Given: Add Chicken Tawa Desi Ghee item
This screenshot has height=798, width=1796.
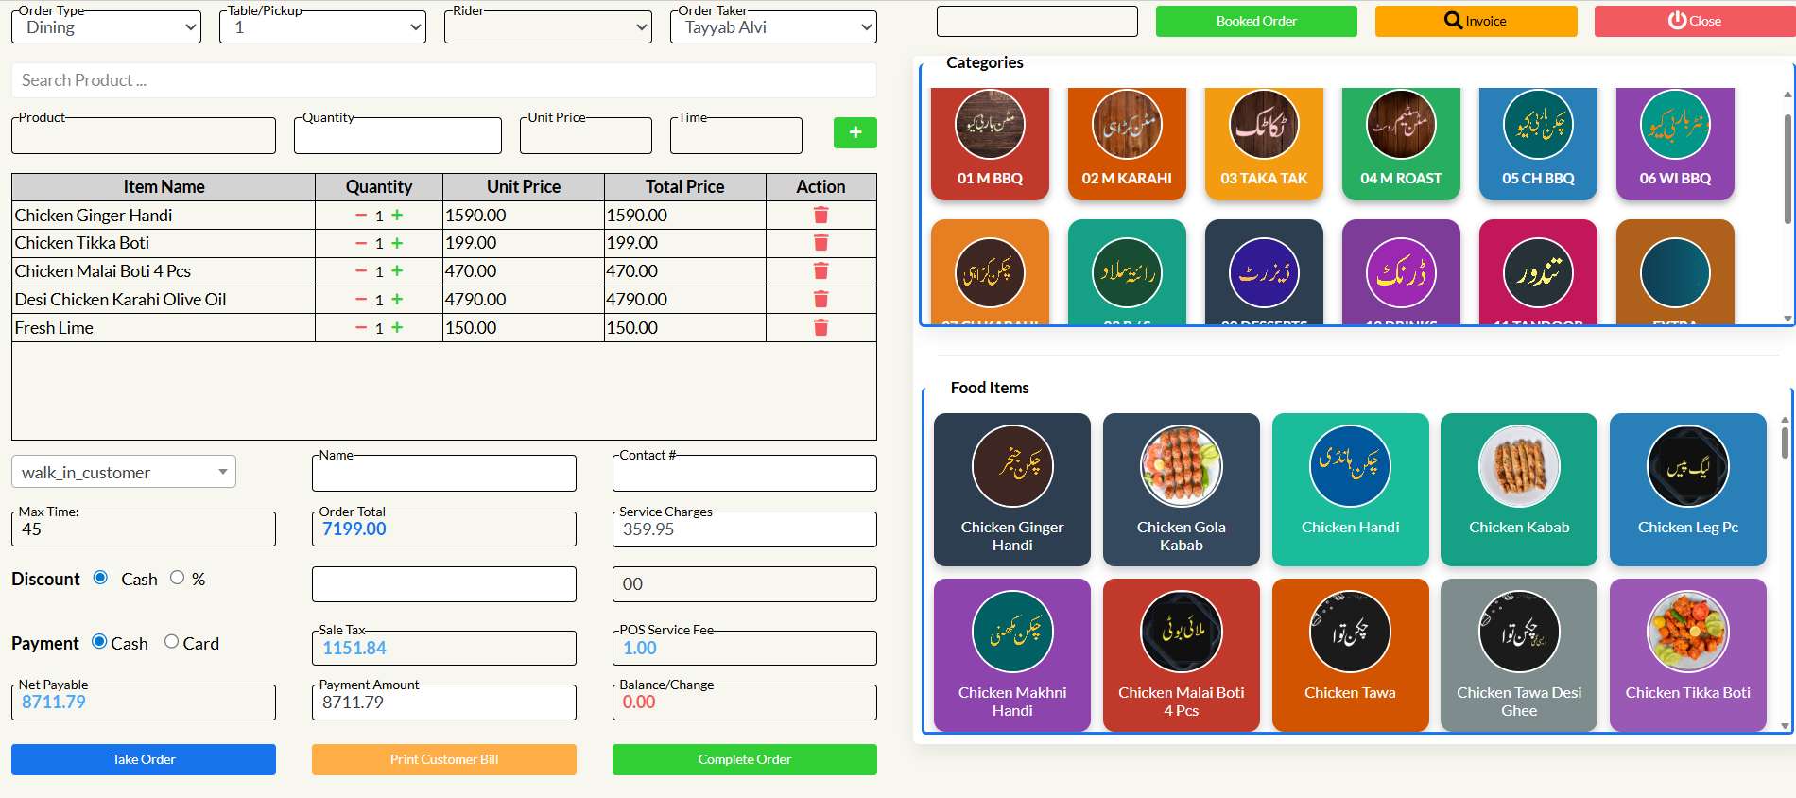Looking at the screenshot, I should coord(1519,654).
